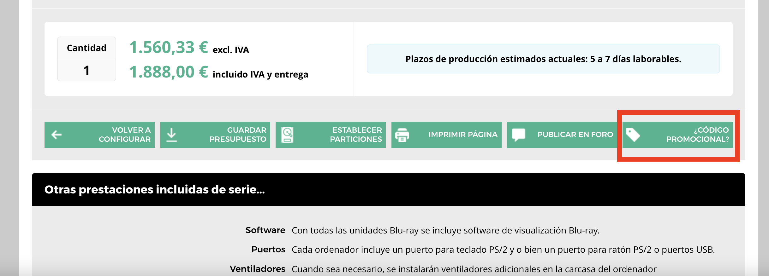The width and height of the screenshot is (769, 276).
Task: Click the quantity value 1 field
Action: click(86, 70)
